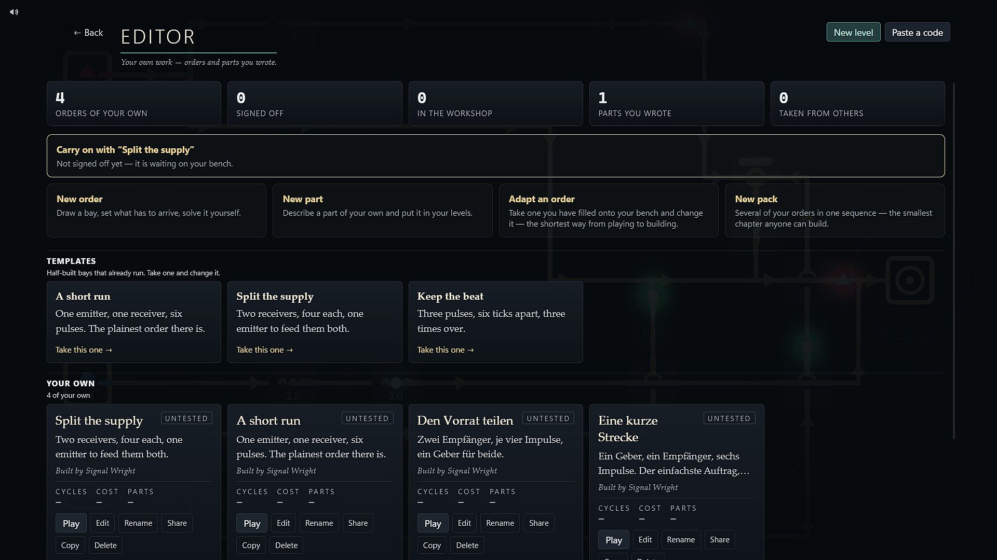The width and height of the screenshot is (997, 560).
Task: Rename the Eine kurze Strecke order
Action: [x=681, y=540]
